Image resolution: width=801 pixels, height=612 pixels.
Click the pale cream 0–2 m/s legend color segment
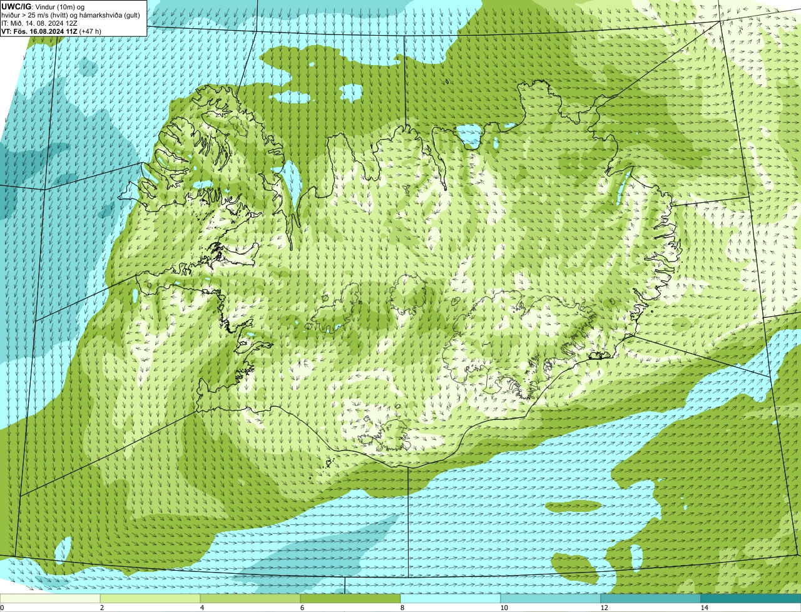50,598
